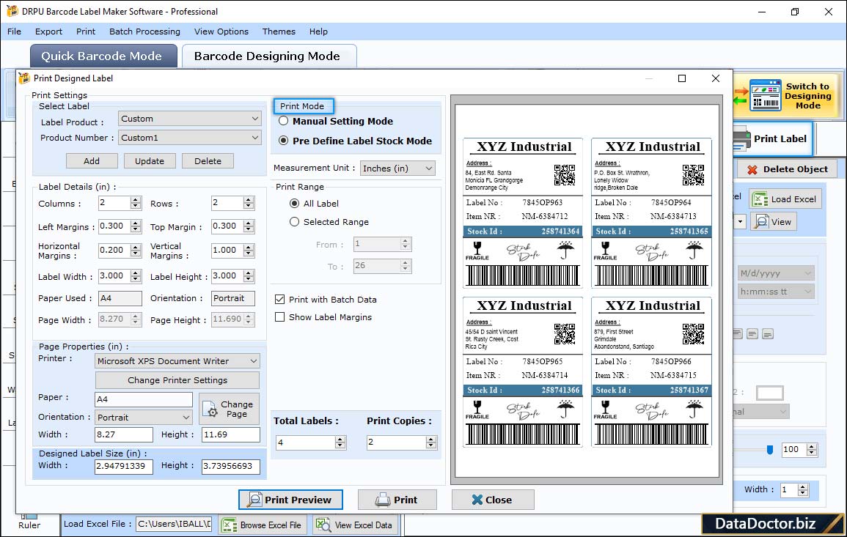Open the page Orientation Portrait dropdown
This screenshot has width=847, height=537.
pyautogui.click(x=144, y=417)
